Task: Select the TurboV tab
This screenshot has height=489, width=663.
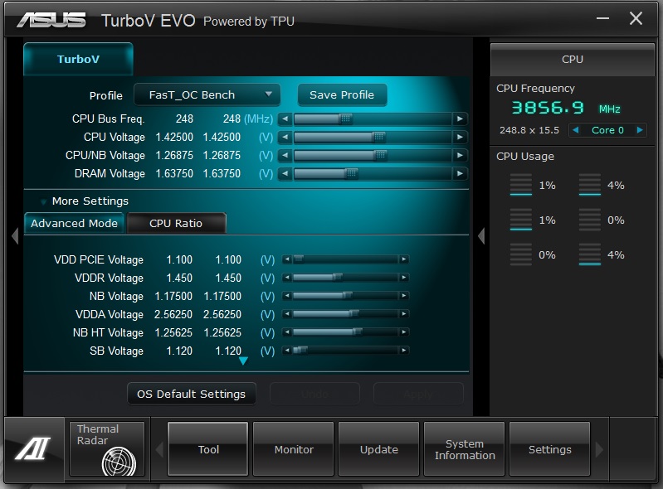Action: tap(78, 59)
